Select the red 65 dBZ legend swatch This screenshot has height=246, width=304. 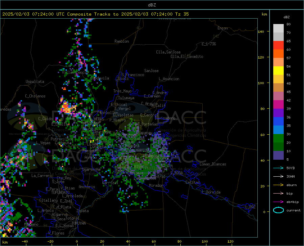coord(278,45)
